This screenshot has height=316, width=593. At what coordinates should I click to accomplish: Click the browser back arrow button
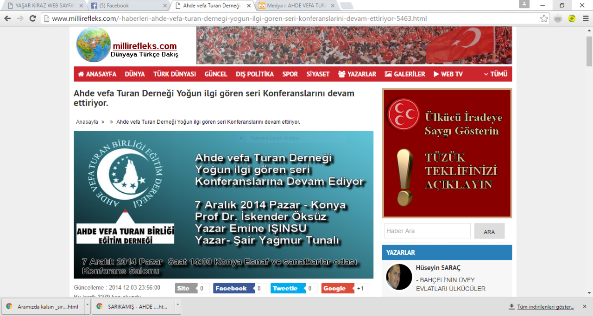[x=7, y=19]
